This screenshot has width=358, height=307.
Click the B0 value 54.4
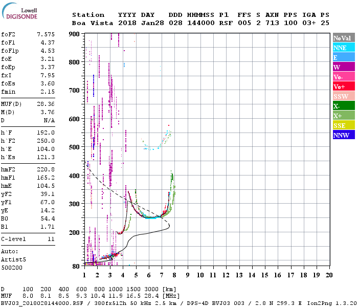point(48,219)
